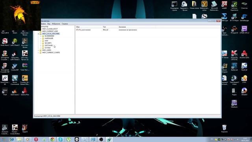Select the SECURITY key
Viewport: 252px width, 142px height.
point(48,43)
